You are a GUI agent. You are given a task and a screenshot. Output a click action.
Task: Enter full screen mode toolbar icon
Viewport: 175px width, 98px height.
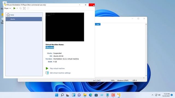(24, 8)
